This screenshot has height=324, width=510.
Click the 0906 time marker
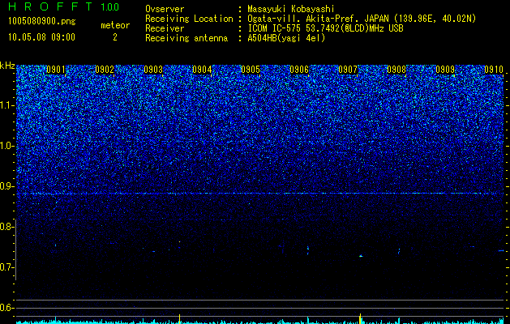(299, 70)
